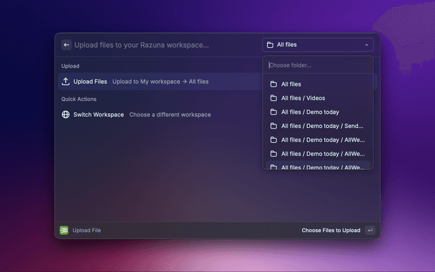Click the Enter key icon in footer

(x=370, y=231)
